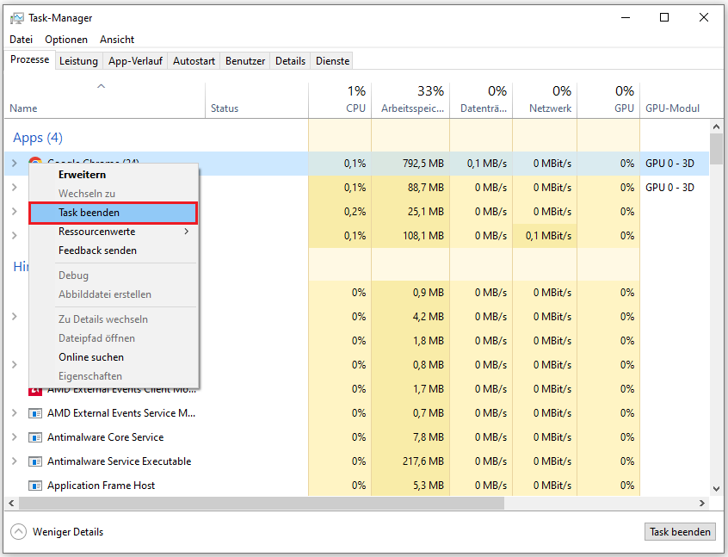Viewport: 728px width, 557px height.
Task: Maximize the Task-Manager window
Action: tap(664, 18)
